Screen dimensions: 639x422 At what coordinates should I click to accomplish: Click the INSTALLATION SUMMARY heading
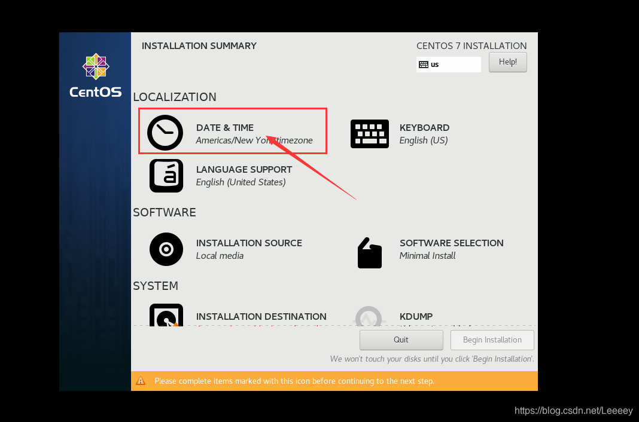pos(199,46)
